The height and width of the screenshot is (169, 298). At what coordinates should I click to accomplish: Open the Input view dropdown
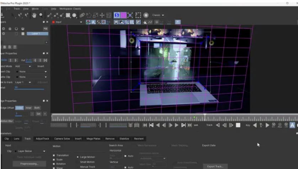pos(67,22)
